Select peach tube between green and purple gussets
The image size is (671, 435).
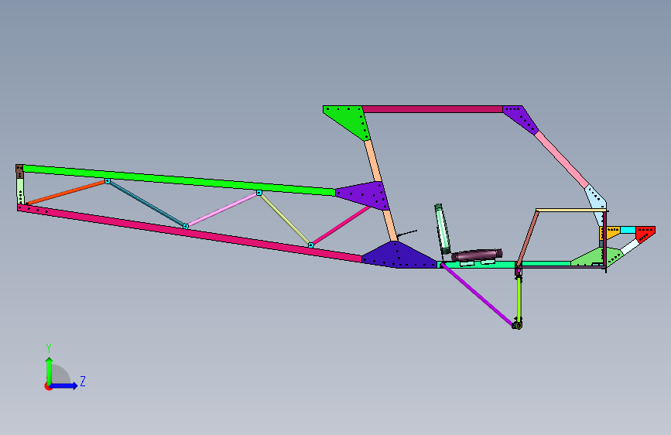click(x=373, y=160)
